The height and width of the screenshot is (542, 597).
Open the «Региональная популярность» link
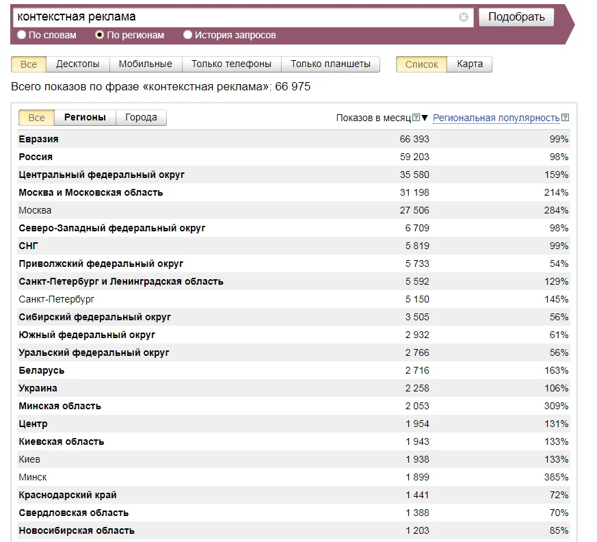[497, 117]
